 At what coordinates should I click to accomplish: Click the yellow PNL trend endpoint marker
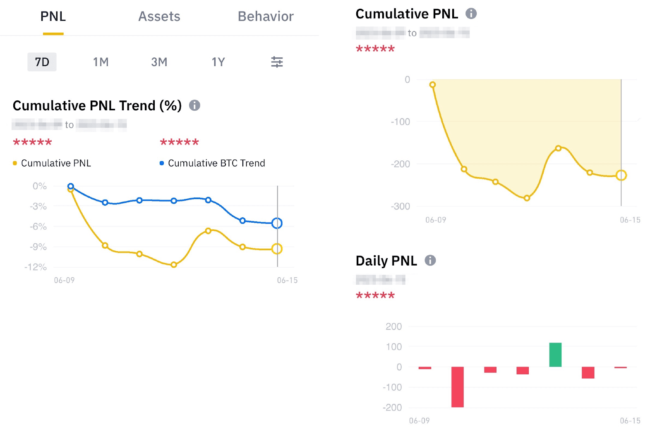277,249
